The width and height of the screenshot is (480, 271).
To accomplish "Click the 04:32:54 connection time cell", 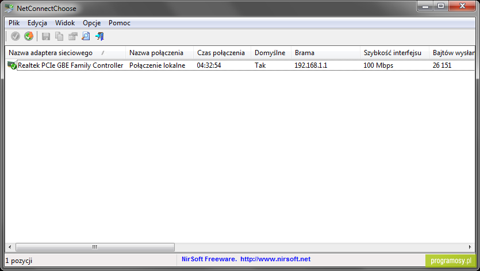I will click(x=209, y=65).
